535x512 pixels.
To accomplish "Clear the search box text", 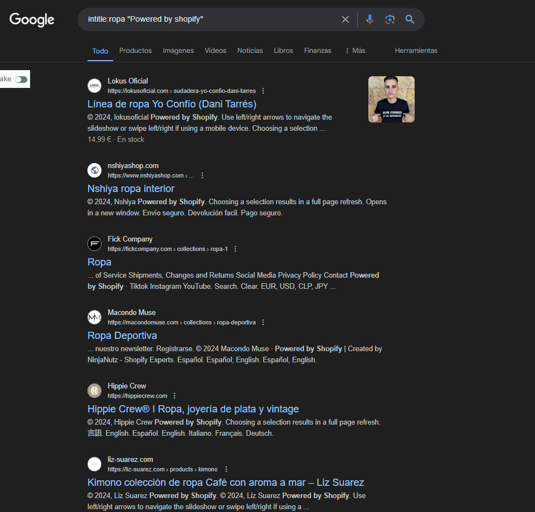I will [345, 19].
